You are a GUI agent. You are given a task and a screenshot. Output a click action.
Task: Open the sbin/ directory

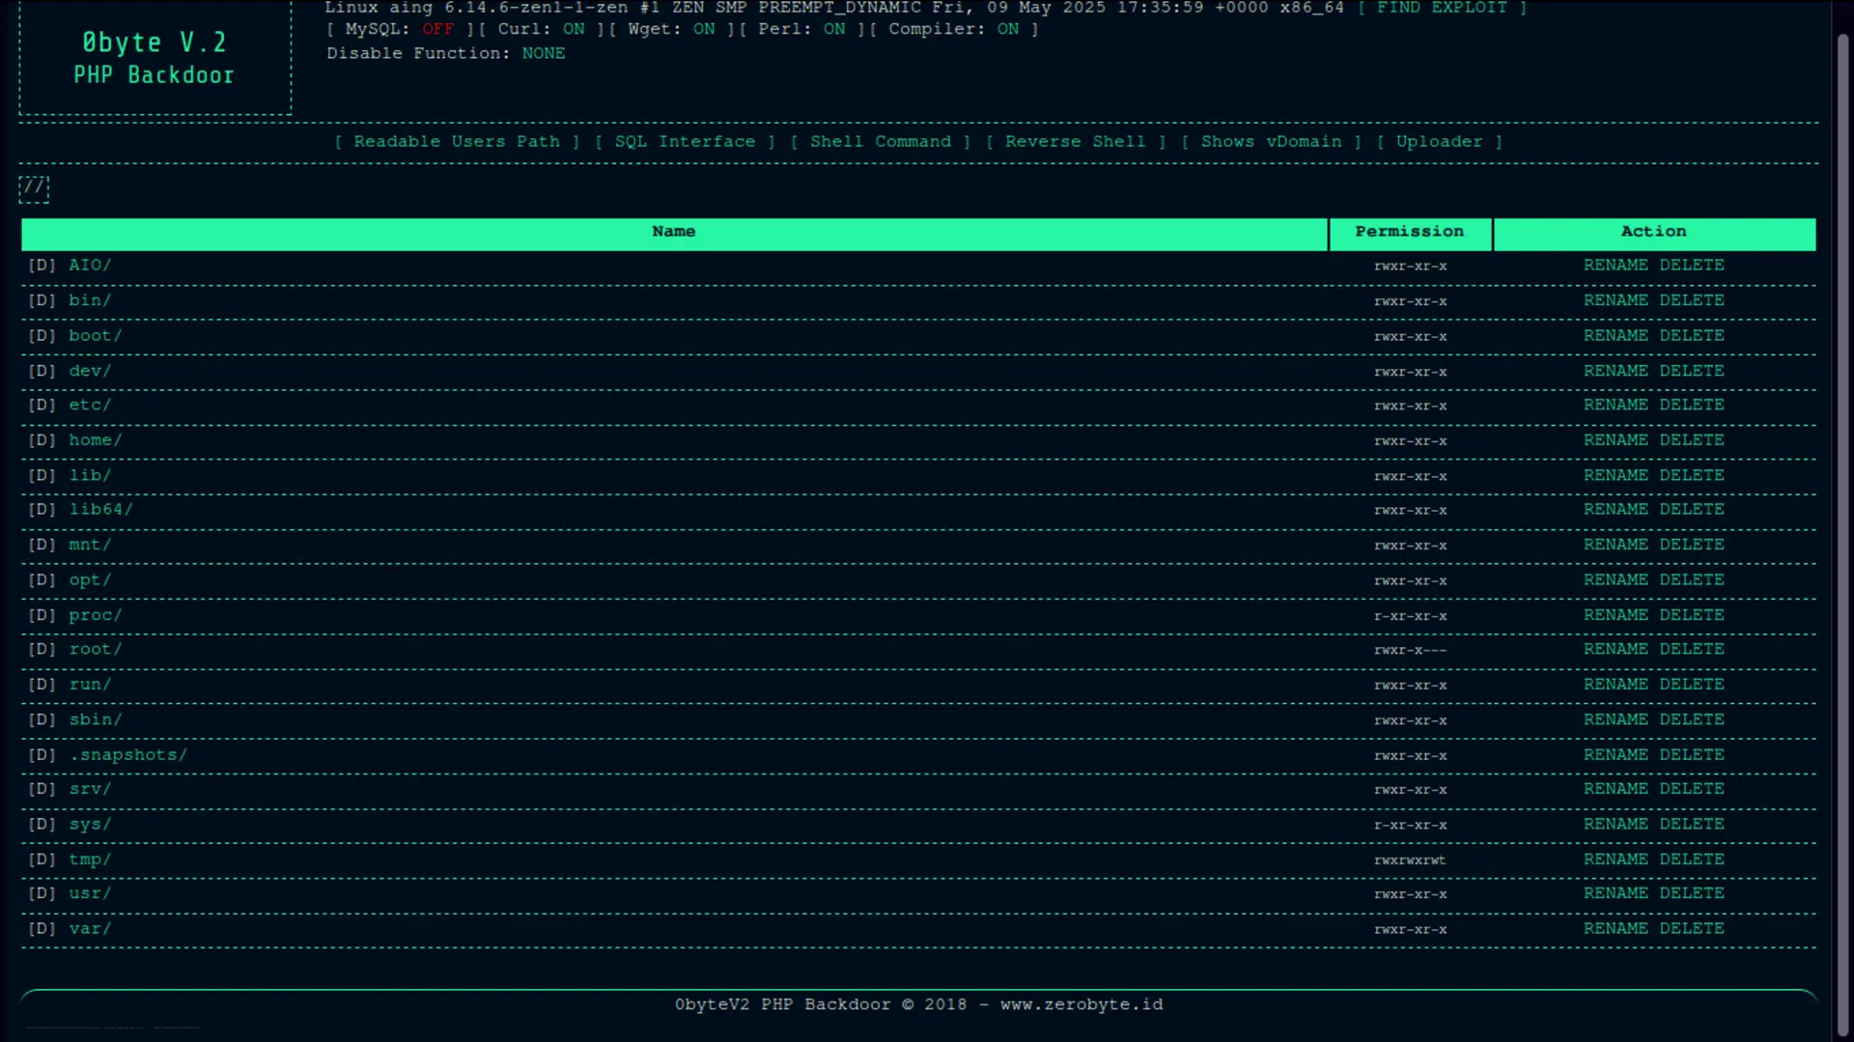96,719
